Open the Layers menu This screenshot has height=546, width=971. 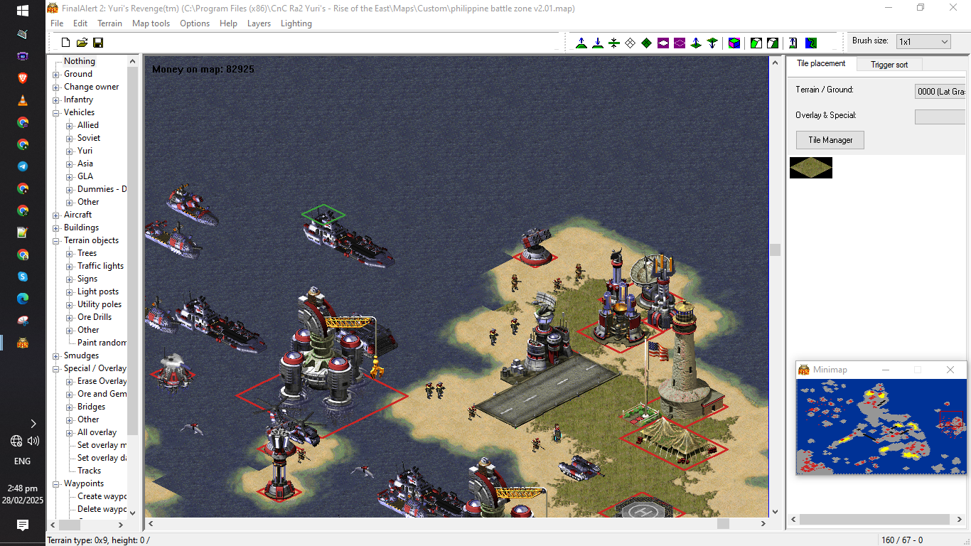click(259, 23)
